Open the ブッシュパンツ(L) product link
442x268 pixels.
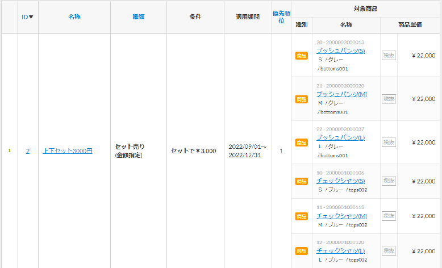pos(340,138)
